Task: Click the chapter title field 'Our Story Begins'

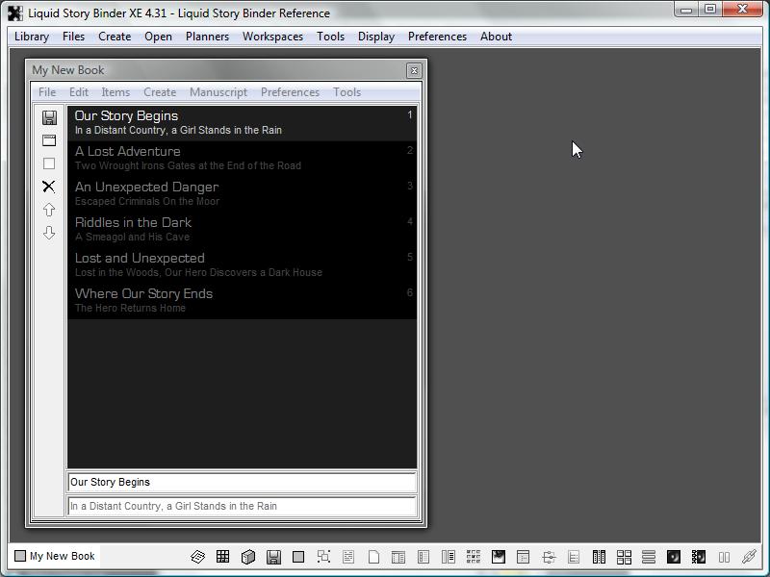Action: (x=241, y=483)
